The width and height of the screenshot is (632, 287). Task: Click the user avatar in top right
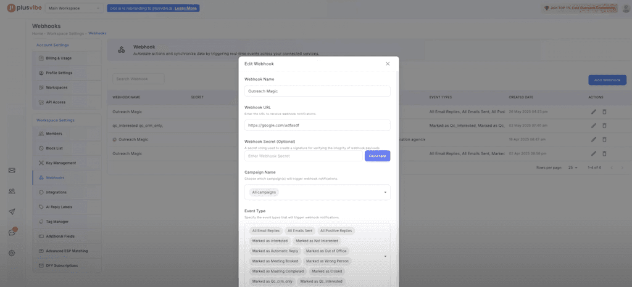coord(626,8)
